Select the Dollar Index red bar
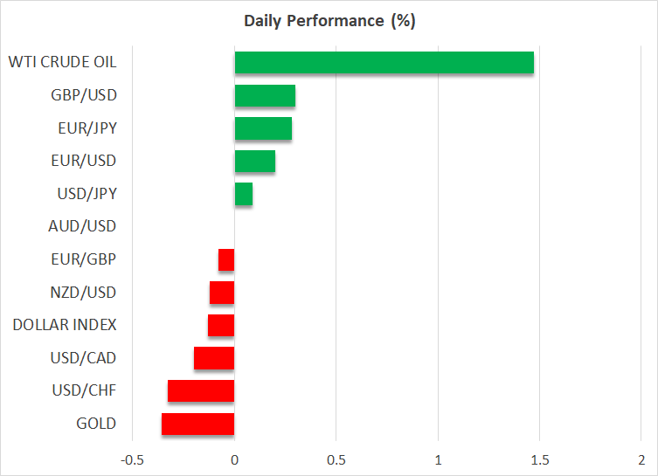 point(221,325)
